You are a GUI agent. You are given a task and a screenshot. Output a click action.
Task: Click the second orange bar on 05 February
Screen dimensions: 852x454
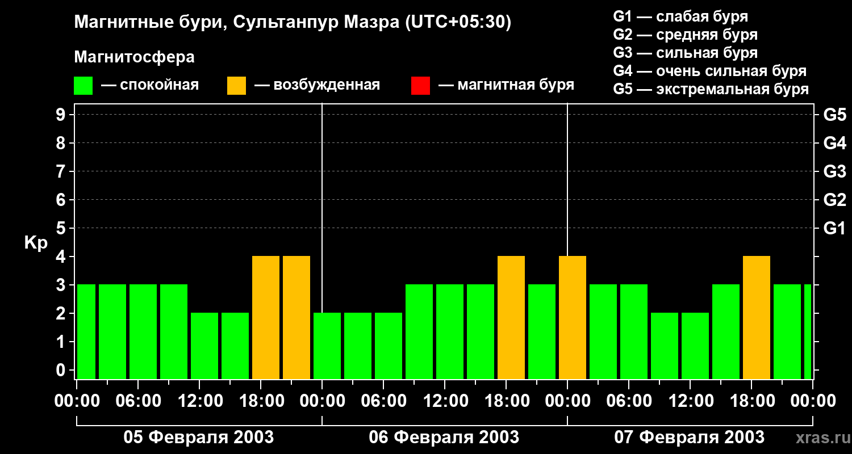tap(296, 317)
